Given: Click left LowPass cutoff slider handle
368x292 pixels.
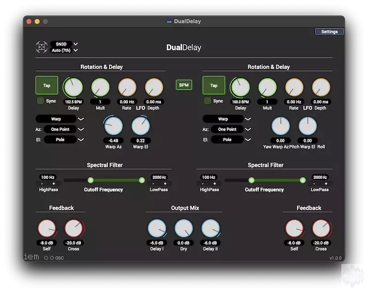Looking at the screenshot, I should (x=142, y=180).
